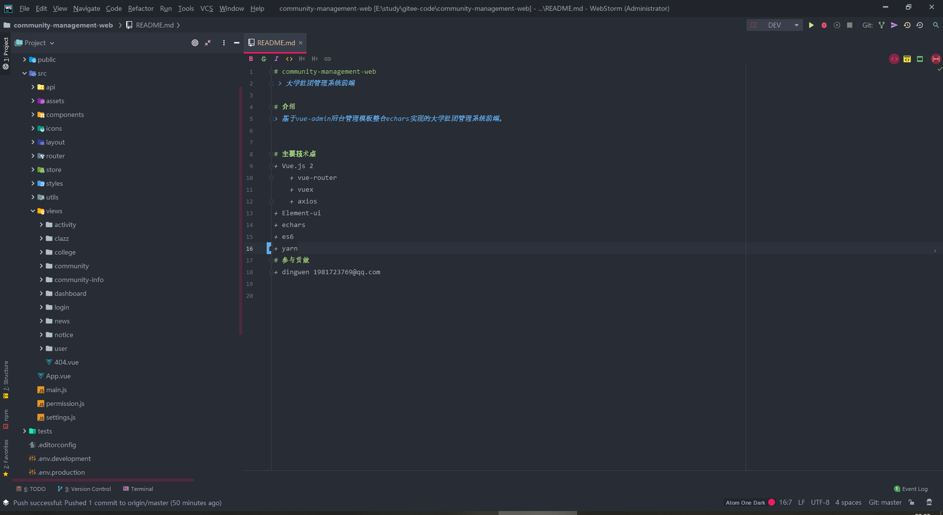Open the Refactor menu
This screenshot has width=943, height=515.
140,8
